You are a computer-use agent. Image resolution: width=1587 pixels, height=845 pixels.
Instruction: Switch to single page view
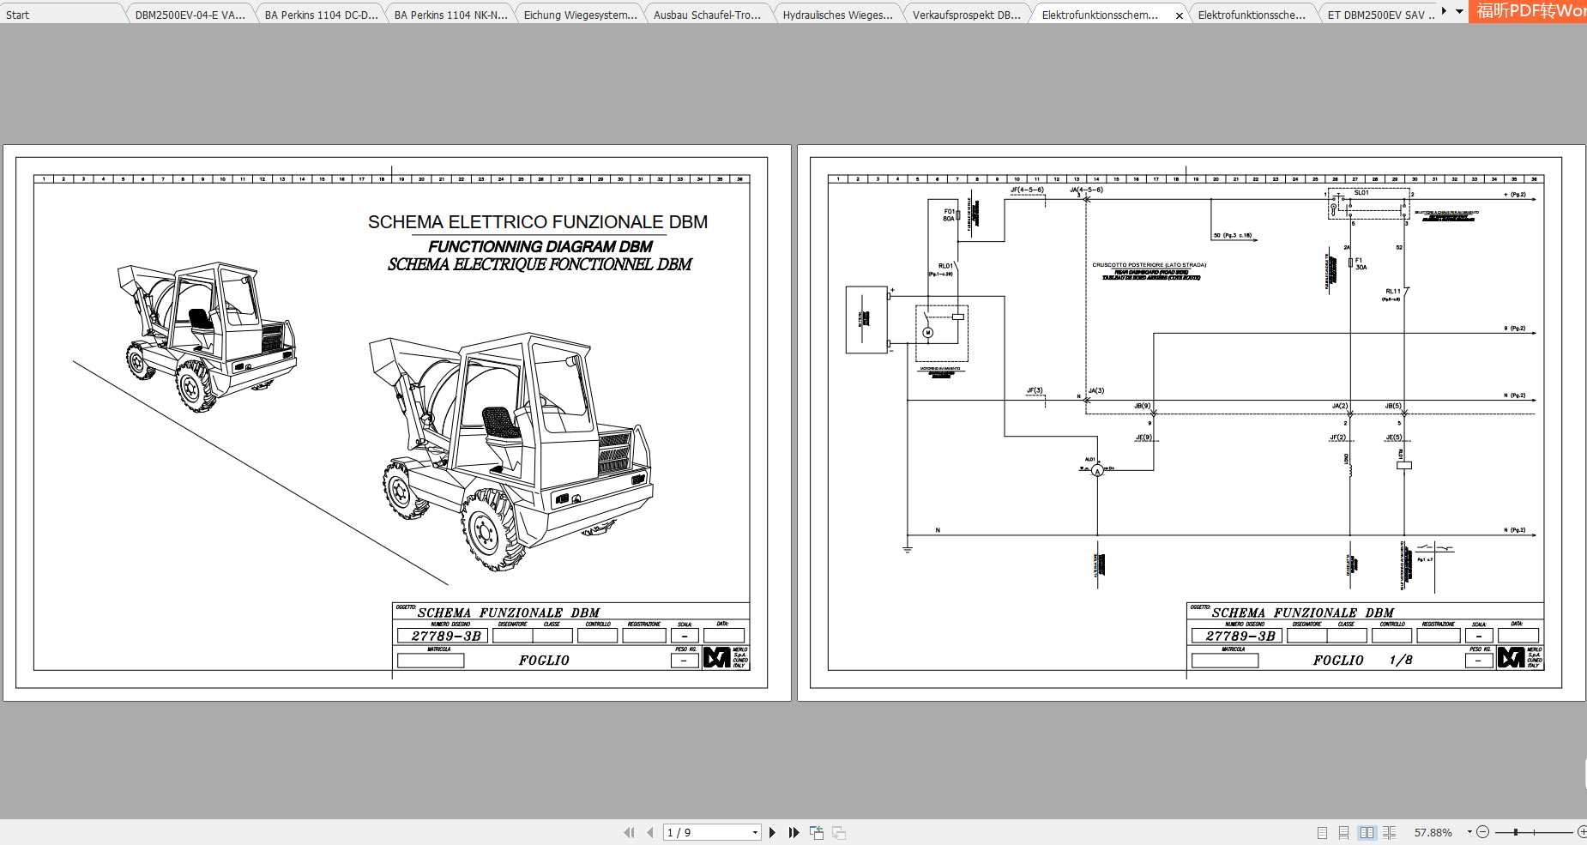pos(1322,832)
